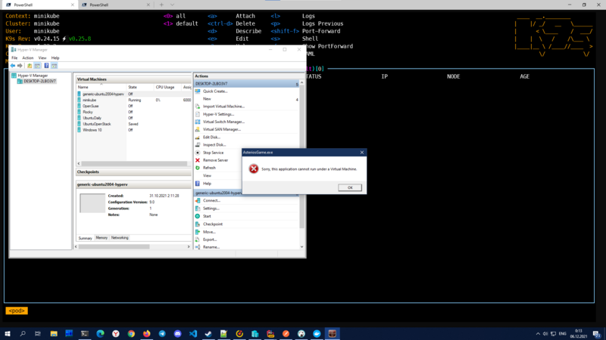
Task: Select the OpenSuse virtual machine row
Action: (x=134, y=106)
